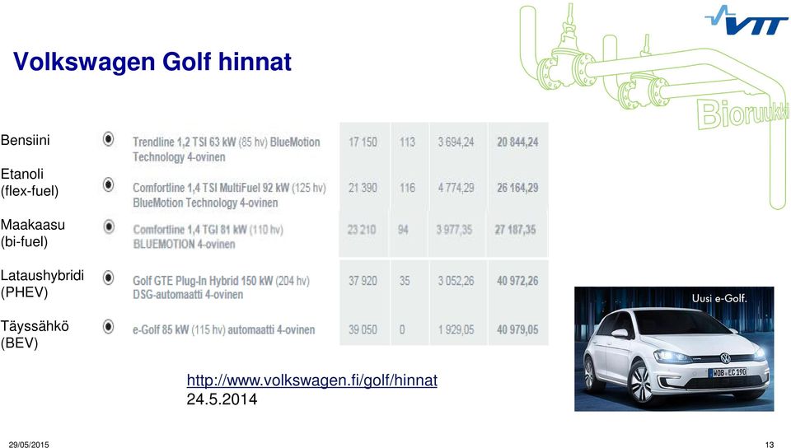Click the Trendline 1,2 TSI 63 kW model text

(227, 149)
